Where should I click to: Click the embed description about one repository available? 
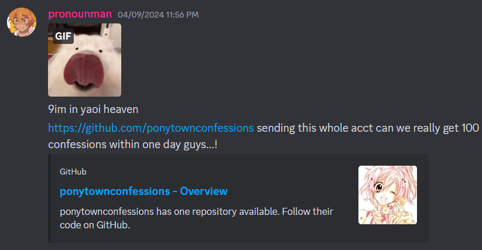pos(196,218)
